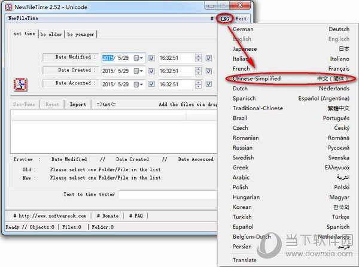Select Hungarian Magyar language
Screen dimensions: 359x267
(x=291, y=197)
